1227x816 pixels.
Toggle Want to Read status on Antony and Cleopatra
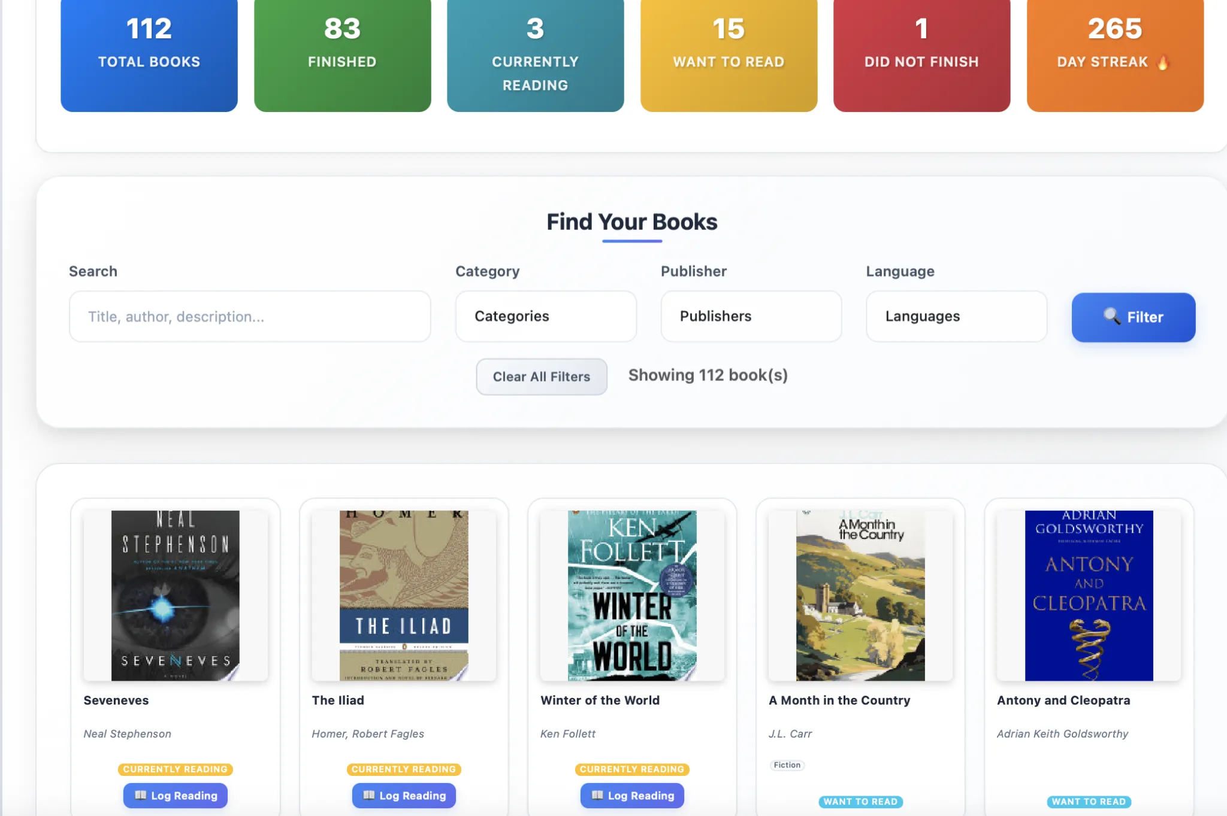pyautogui.click(x=1088, y=801)
